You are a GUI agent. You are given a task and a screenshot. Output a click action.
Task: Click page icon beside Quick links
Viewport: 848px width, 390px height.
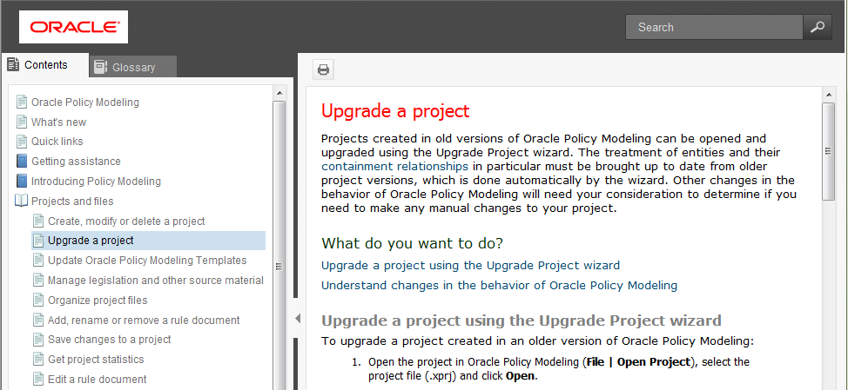point(22,142)
